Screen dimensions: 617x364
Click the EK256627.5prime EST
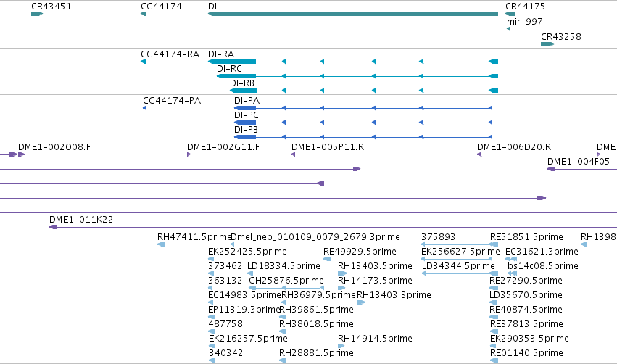[x=457, y=259]
